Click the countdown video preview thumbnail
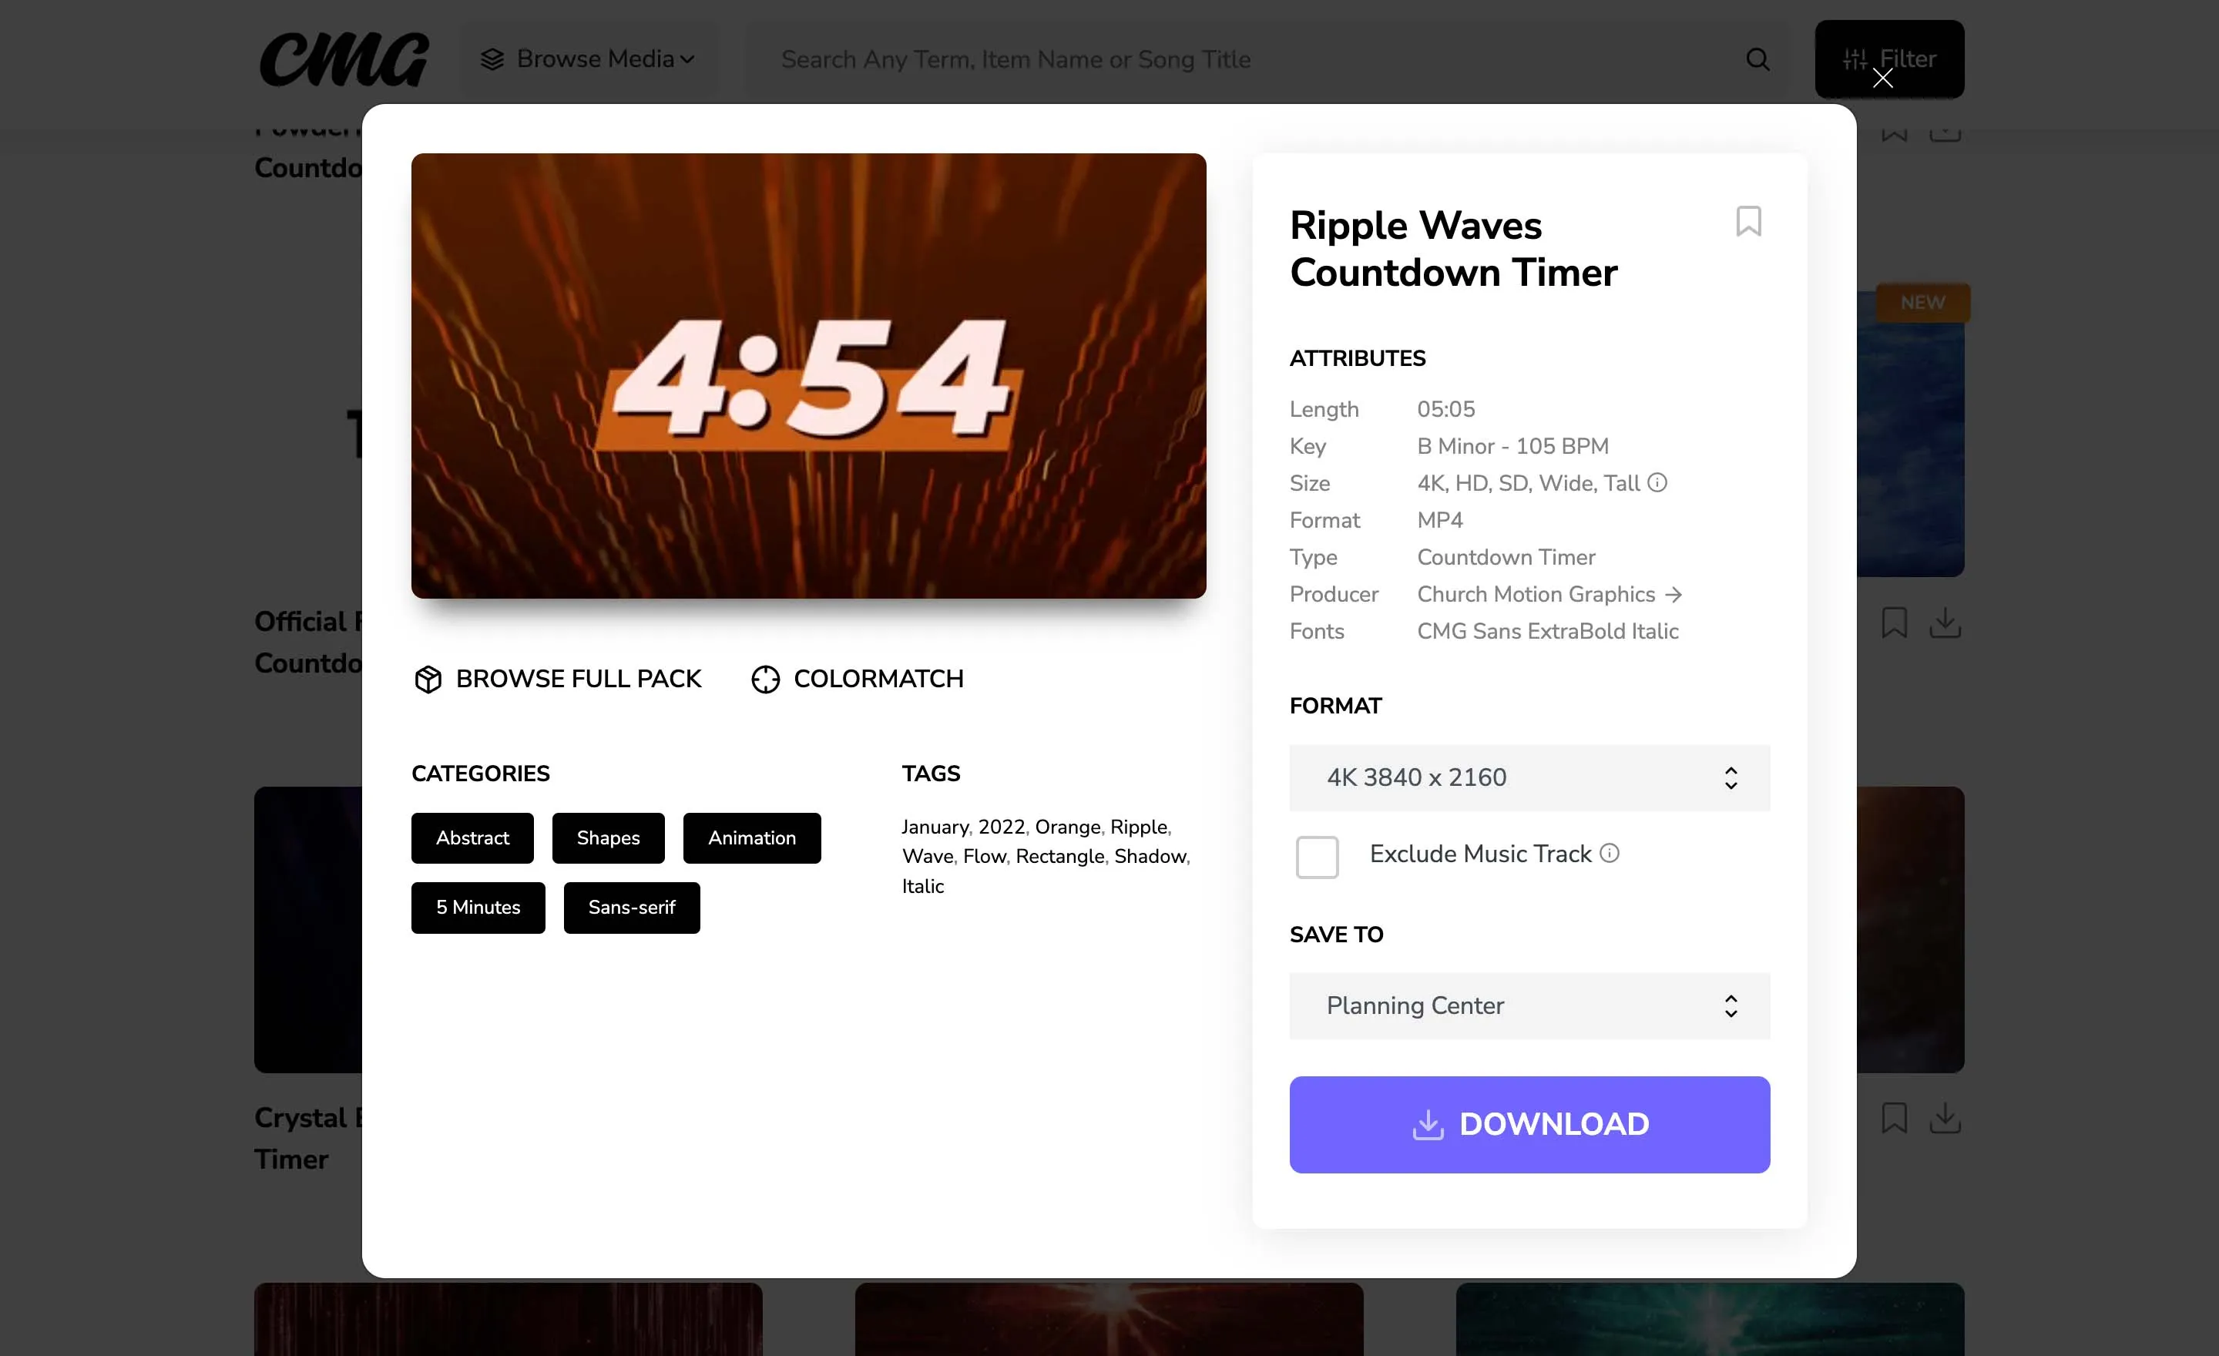 click(x=807, y=374)
